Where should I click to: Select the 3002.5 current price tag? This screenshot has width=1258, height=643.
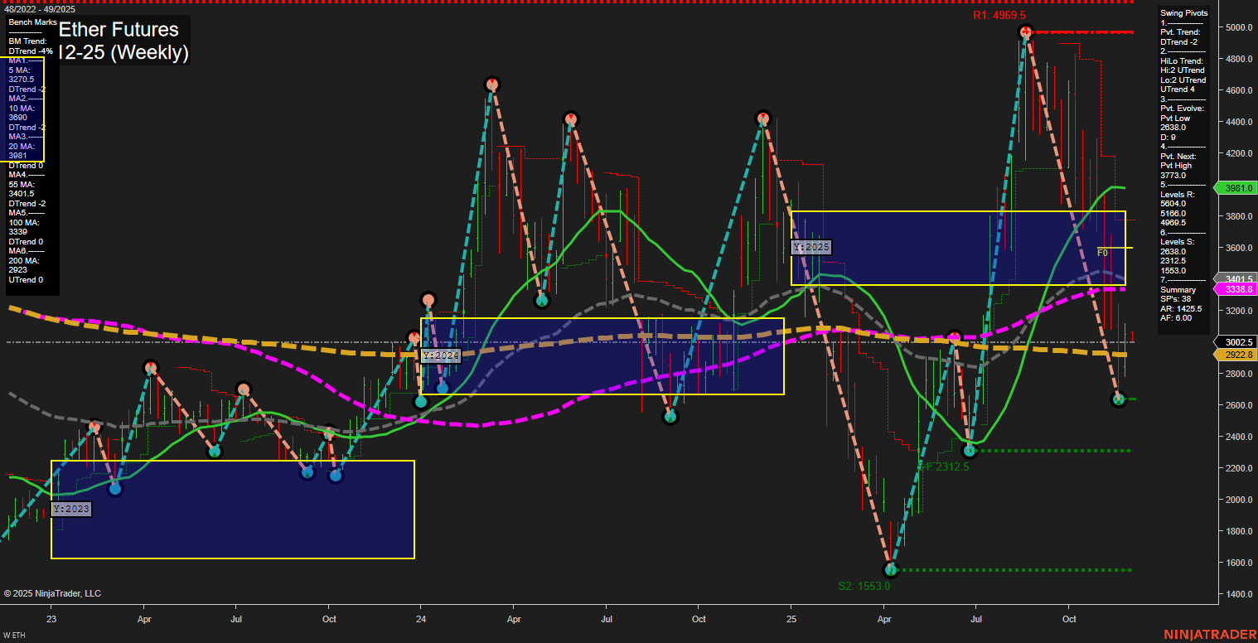coord(1236,342)
